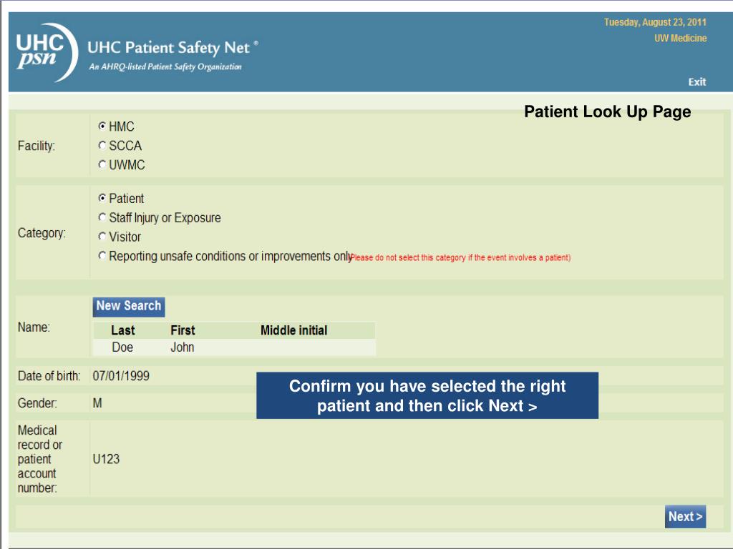Image resolution: width=733 pixels, height=549 pixels.
Task: Click the Middle initial column header
Action: [x=293, y=330]
